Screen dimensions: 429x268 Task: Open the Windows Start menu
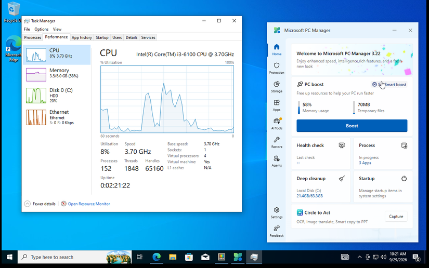click(9, 257)
